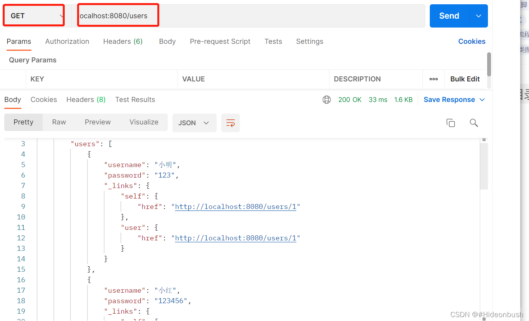
Task: Open the request Headers (6) tab
Action: click(123, 41)
